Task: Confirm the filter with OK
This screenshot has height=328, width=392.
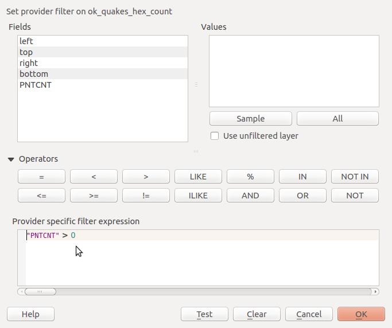Action: 361,314
